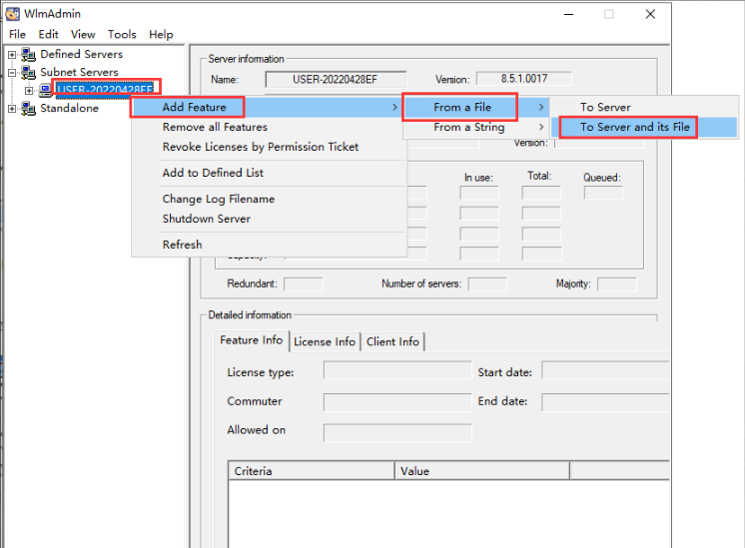Switch to the License Info tab
This screenshot has width=745, height=548.
click(325, 342)
